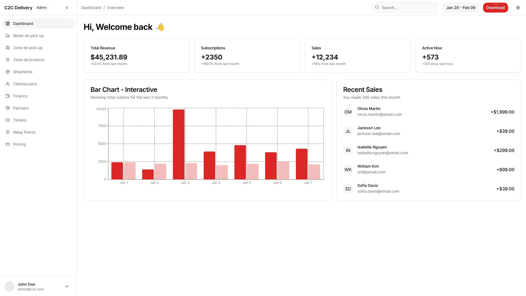
Task: Click the C2C Delivery brand title
Action: click(x=18, y=8)
